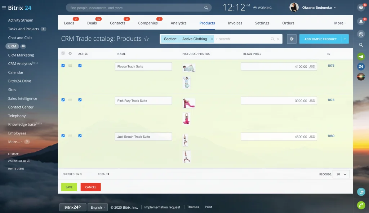Open the Invoices tab
The image size is (369, 213).
235,23
